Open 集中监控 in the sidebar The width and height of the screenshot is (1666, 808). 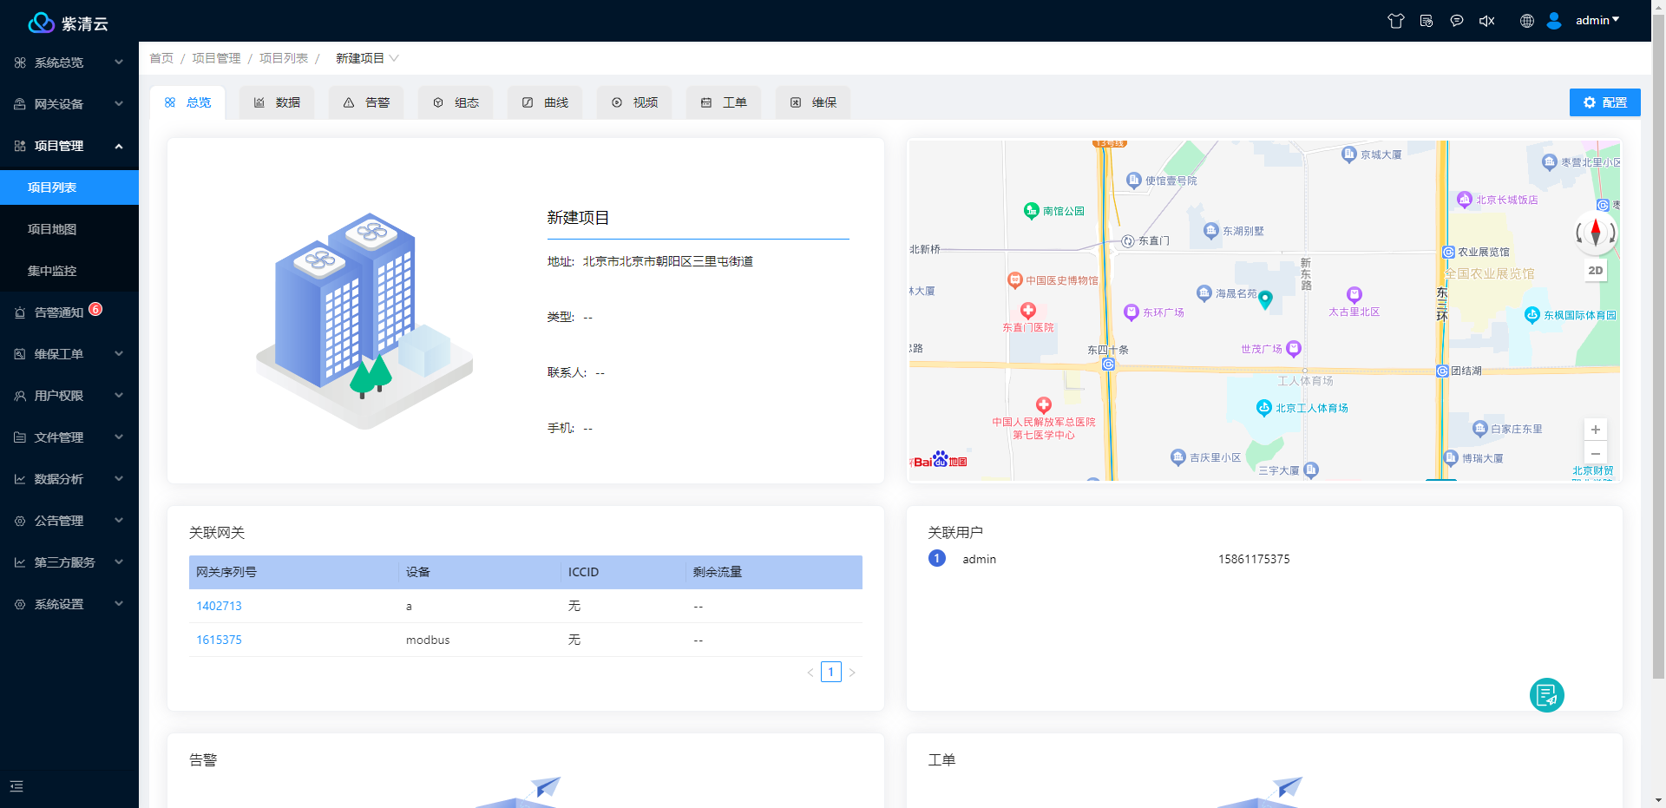pos(69,271)
